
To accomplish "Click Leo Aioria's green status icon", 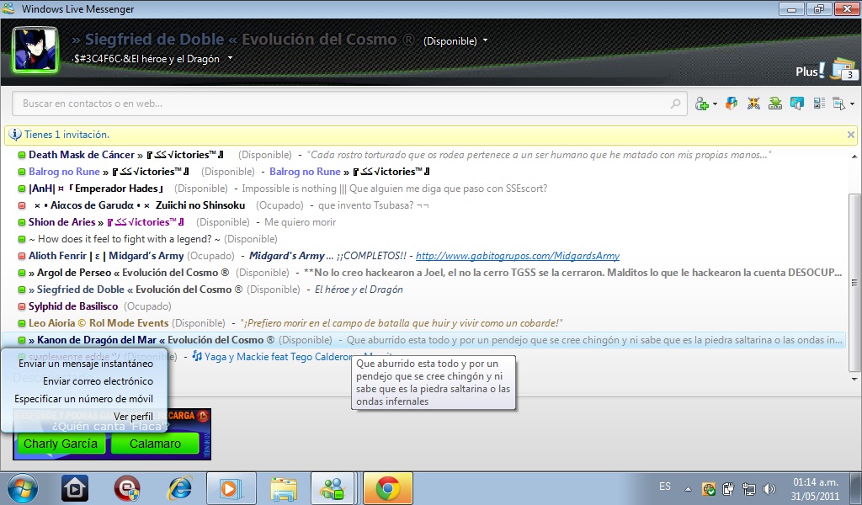I will click(22, 323).
